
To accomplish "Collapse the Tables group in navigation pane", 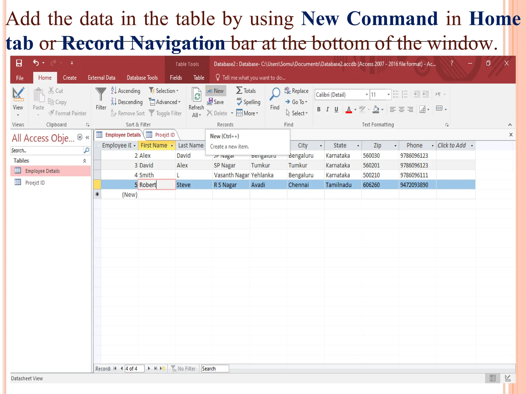I will point(84,161).
